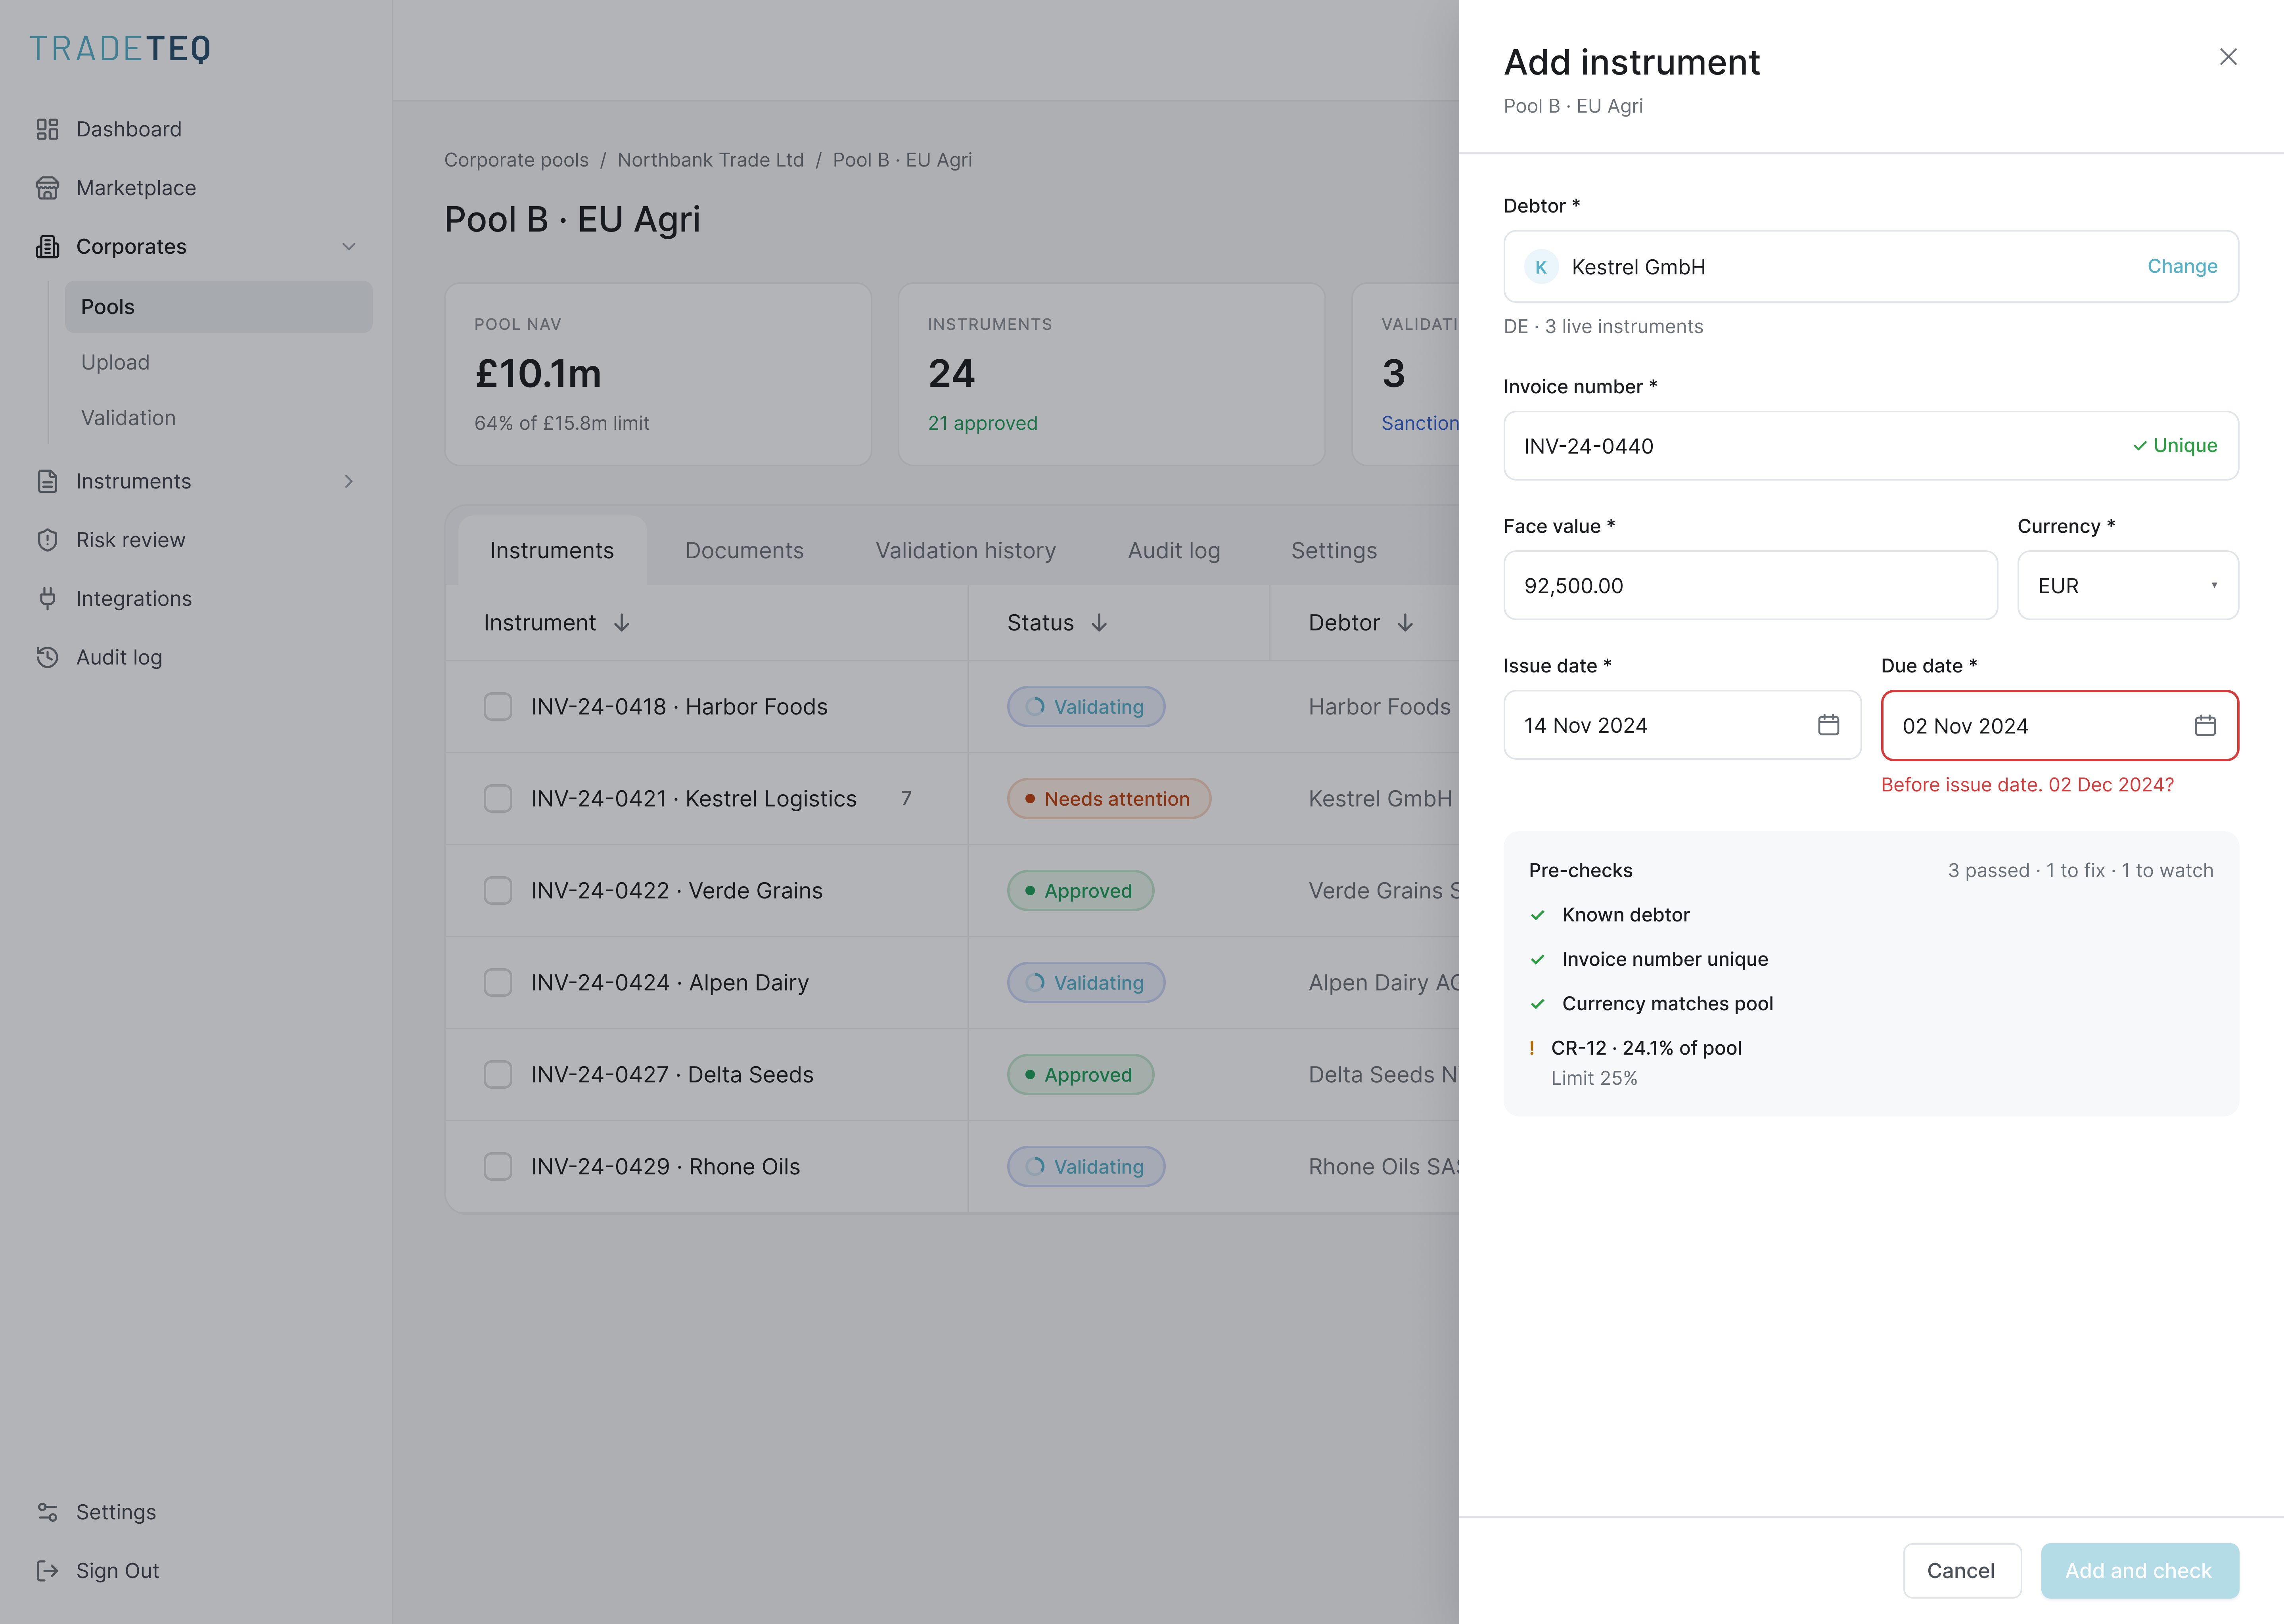Viewport: 2284px width, 1624px height.
Task: Click the Marketplace storefront icon
Action: pyautogui.click(x=47, y=188)
